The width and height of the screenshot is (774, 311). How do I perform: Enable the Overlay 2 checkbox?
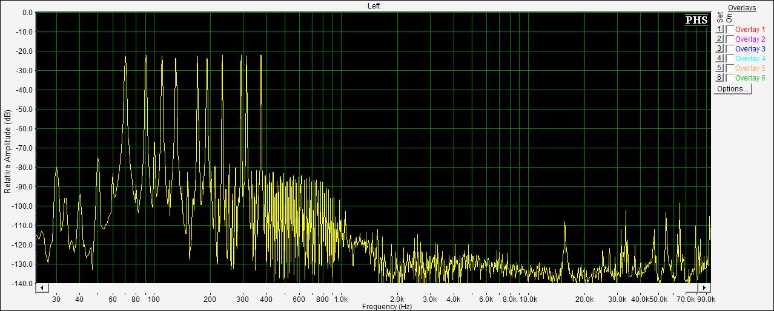coord(730,39)
